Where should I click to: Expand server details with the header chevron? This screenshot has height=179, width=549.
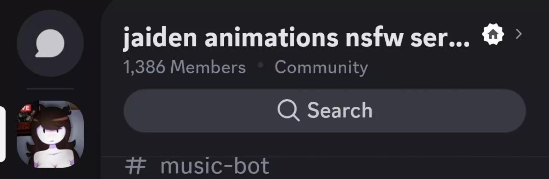tap(519, 34)
